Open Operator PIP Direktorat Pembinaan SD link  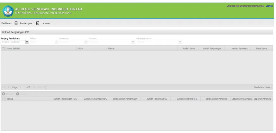[245, 6]
